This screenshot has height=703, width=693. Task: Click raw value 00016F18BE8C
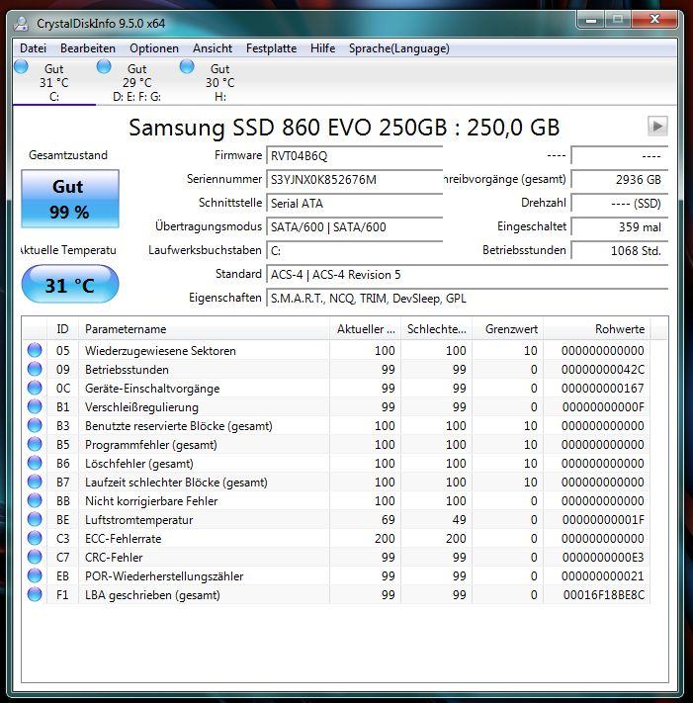click(x=604, y=595)
